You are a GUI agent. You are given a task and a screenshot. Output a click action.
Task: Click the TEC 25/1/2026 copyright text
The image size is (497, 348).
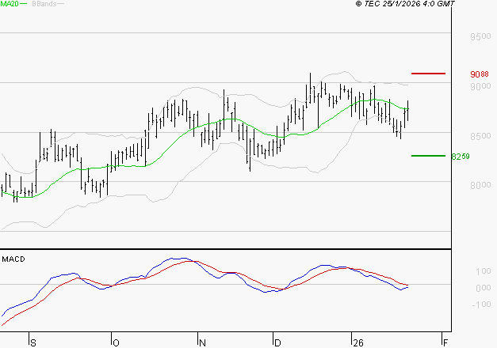point(405,3)
